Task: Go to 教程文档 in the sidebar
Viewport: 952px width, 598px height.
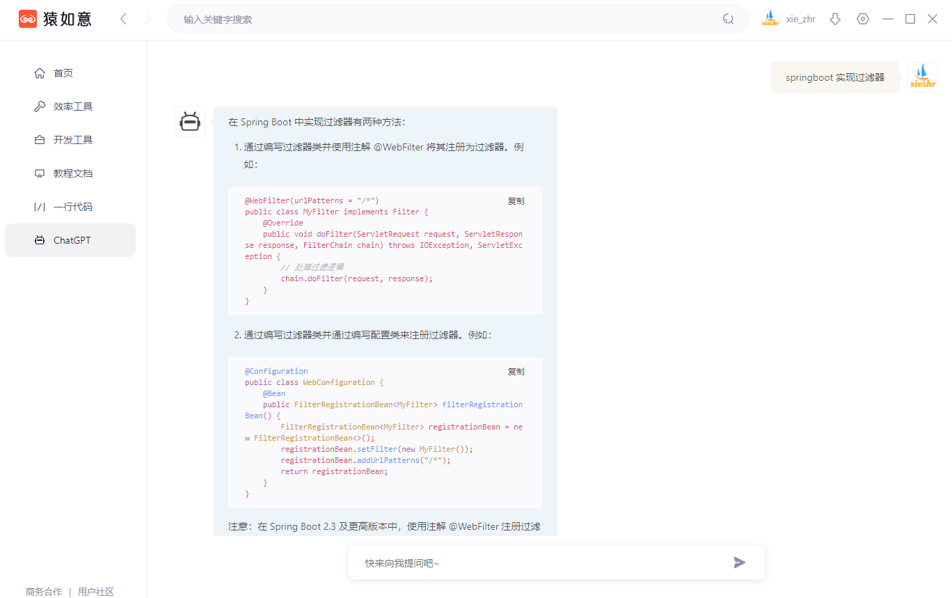Action: 72,173
